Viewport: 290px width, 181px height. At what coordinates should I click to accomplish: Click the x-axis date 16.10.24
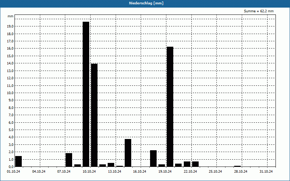point(140,172)
